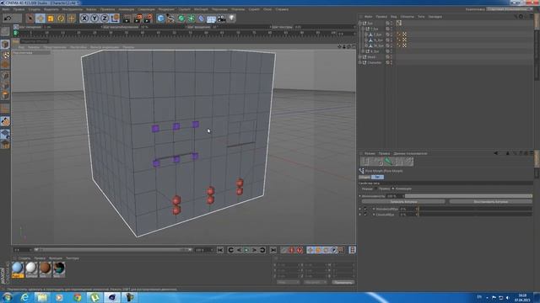Switch to Basic tab in attributes

(364, 177)
